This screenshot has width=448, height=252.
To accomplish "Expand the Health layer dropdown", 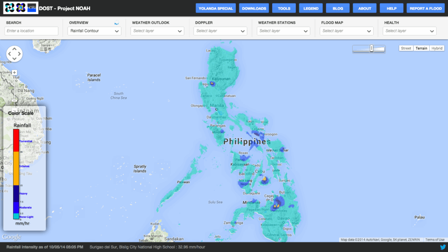I will point(409,31).
